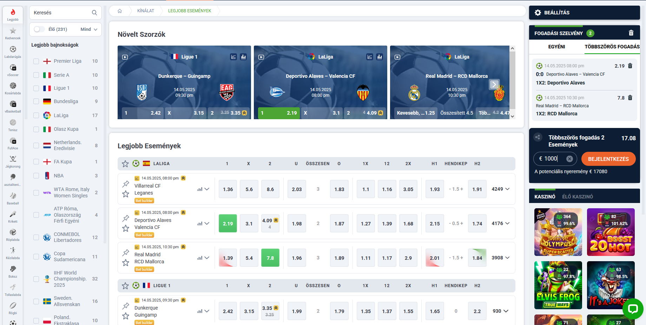Viewport: 646px width, 325px height.
Task: Expand 3908 more markets for Real Madrid match
Action: (501, 258)
